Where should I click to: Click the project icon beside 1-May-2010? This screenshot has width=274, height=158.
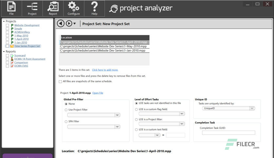point(12,36)
